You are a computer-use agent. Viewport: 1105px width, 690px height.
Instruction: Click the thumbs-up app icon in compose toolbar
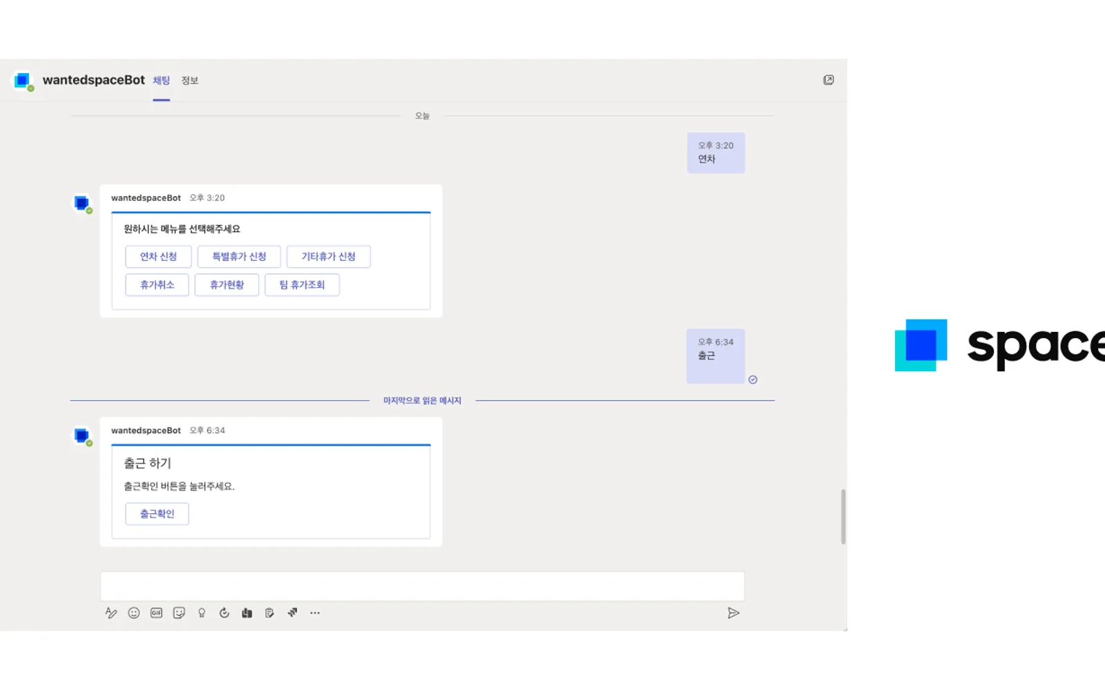tap(247, 613)
